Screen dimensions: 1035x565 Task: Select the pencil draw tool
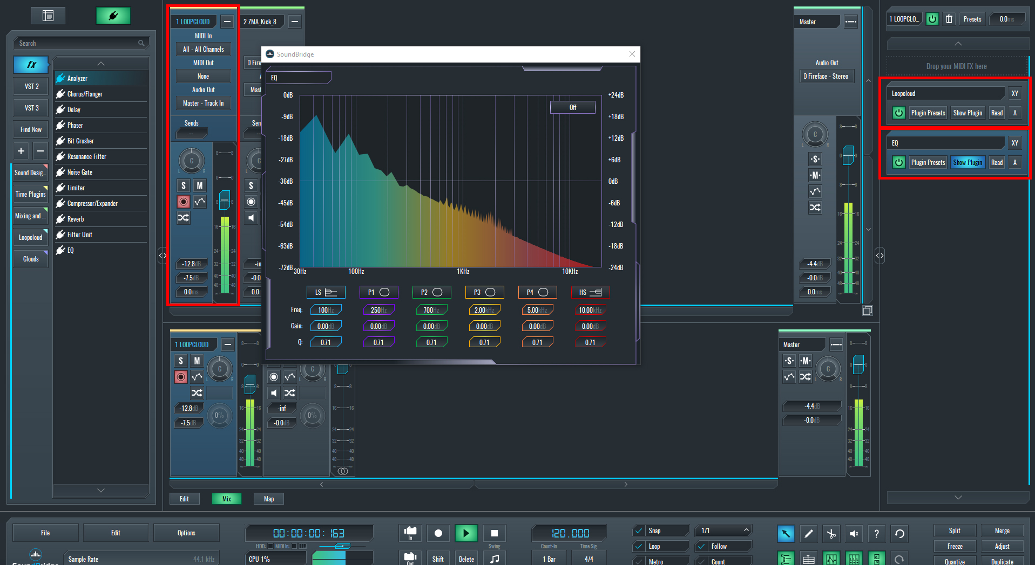809,534
